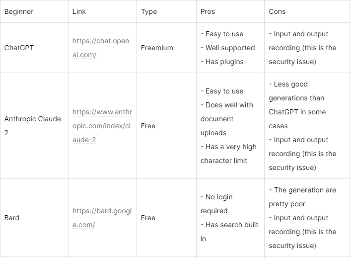Select the Bard name cell

tap(12, 218)
